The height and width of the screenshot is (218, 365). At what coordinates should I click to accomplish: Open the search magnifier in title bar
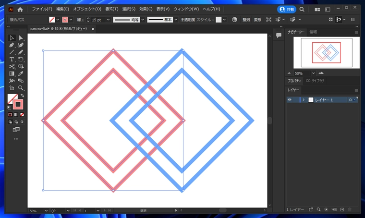coord(302,9)
